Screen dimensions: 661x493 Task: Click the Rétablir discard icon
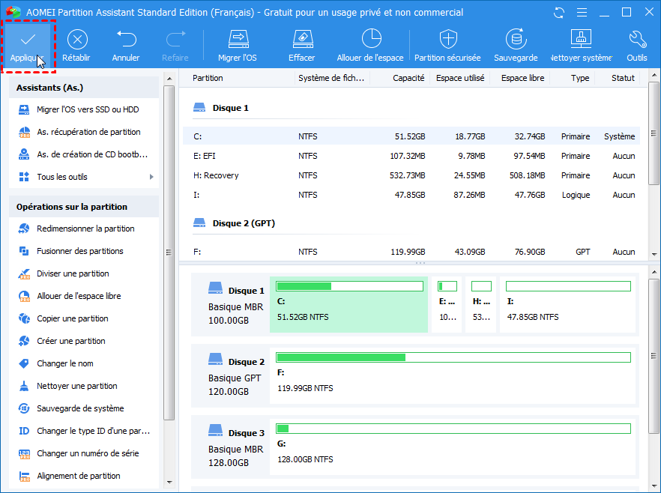[x=76, y=40]
